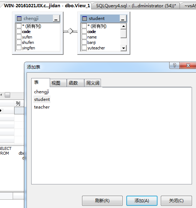This screenshot has height=208, width=196.
Task: Tick banji checkbox in student table
Action: coord(84,42)
